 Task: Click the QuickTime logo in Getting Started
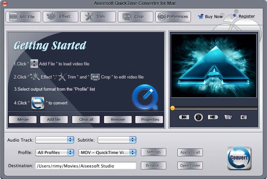pyautogui.click(x=145, y=97)
